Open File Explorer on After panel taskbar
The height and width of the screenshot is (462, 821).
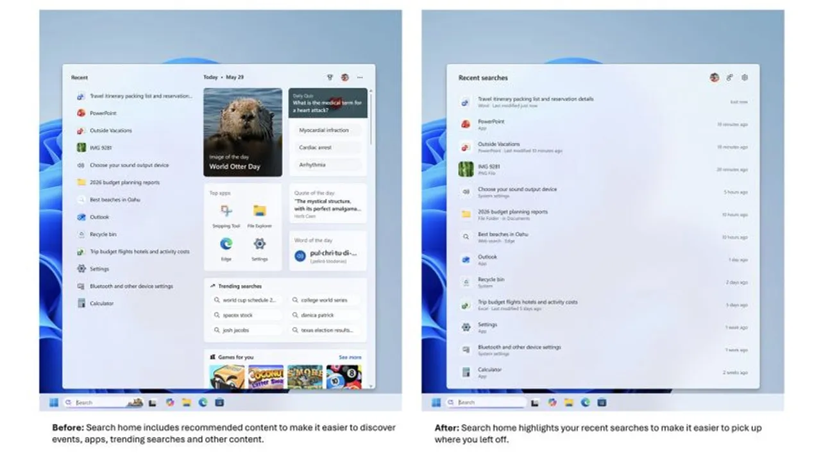click(x=568, y=402)
